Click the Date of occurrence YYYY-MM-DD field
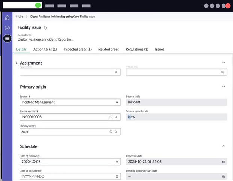This screenshot has width=233, height=181. click(70, 176)
